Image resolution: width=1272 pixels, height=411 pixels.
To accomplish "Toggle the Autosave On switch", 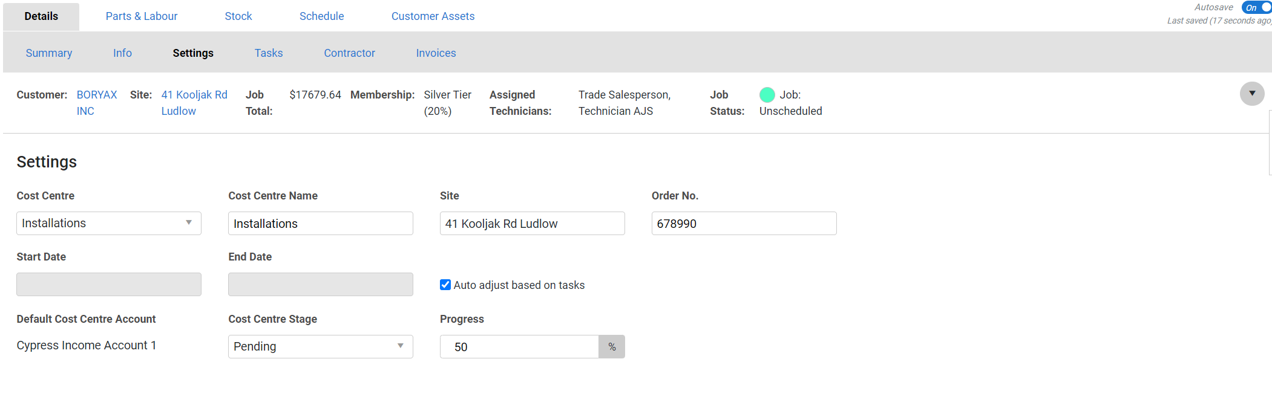I will (1257, 7).
